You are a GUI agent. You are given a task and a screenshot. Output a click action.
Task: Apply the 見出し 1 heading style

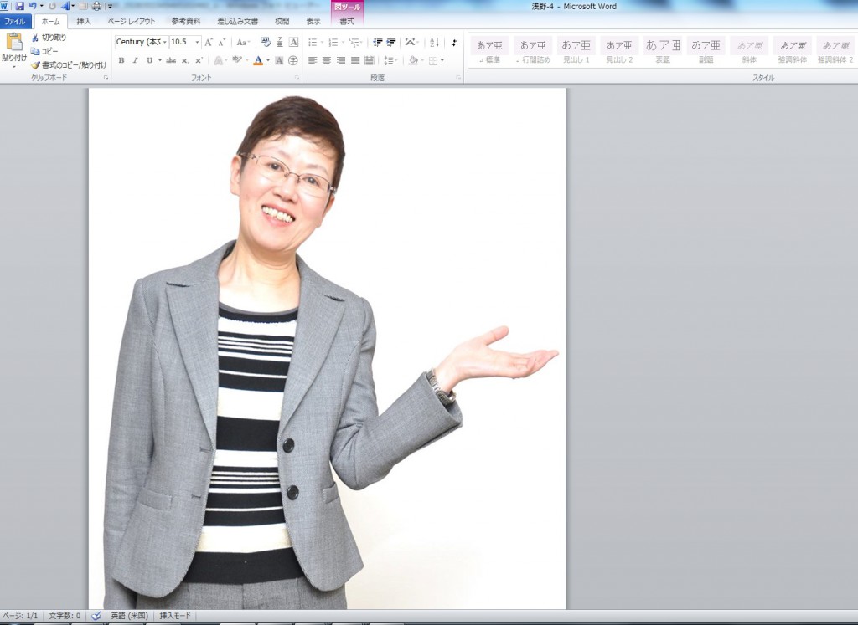tap(576, 49)
